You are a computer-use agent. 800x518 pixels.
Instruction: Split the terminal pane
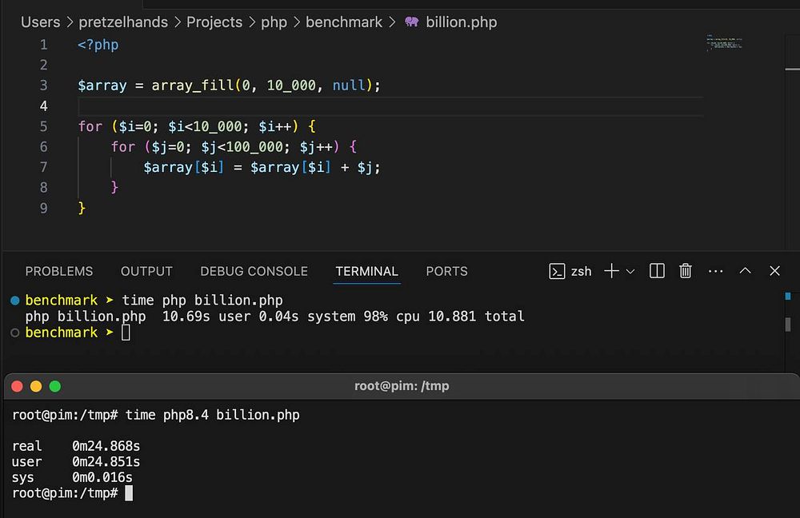(657, 271)
